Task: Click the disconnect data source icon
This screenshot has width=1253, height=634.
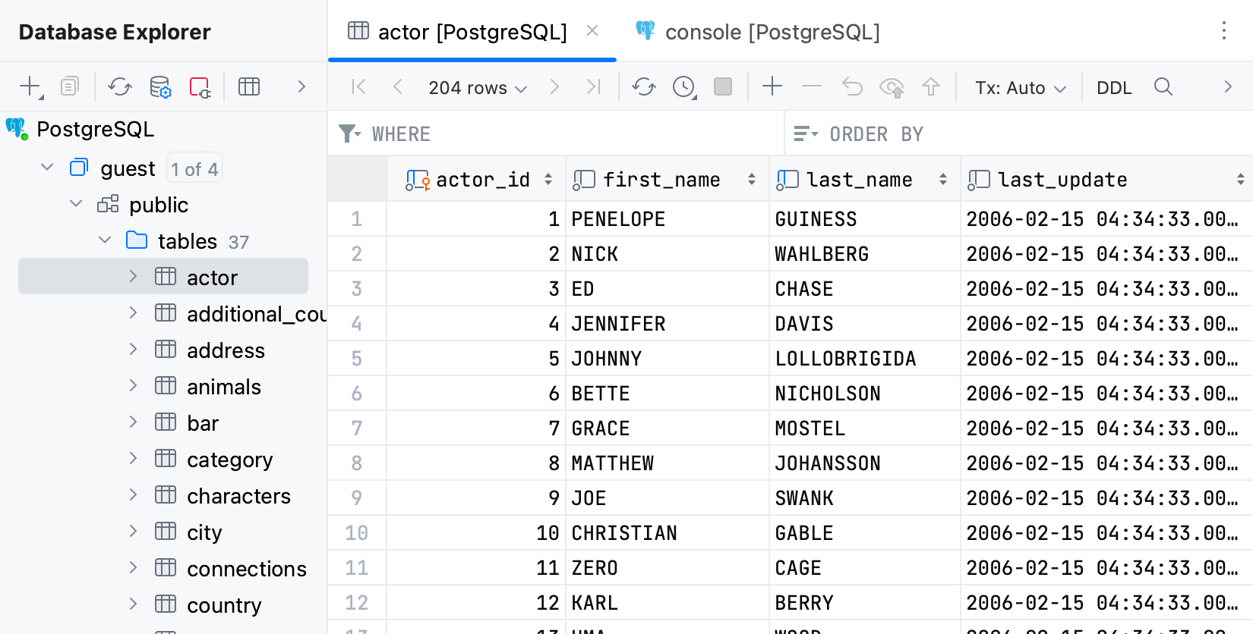Action: click(x=200, y=86)
